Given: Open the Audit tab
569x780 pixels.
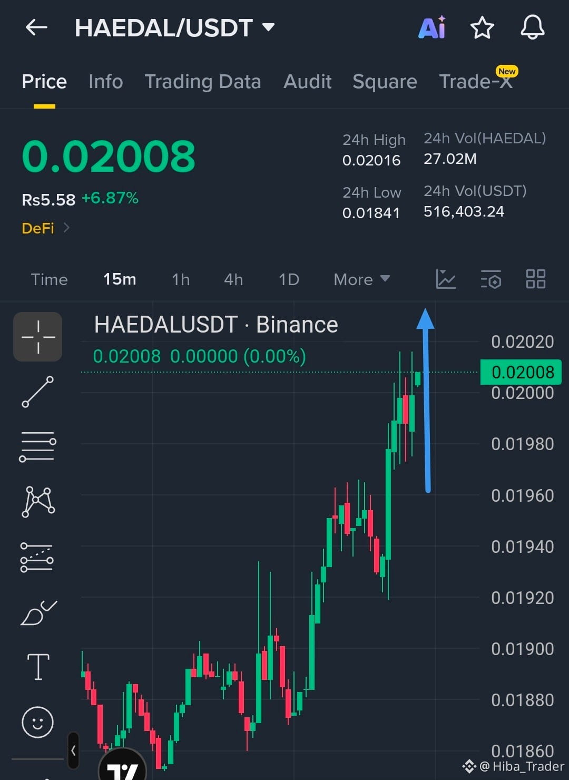Looking at the screenshot, I should click(307, 82).
